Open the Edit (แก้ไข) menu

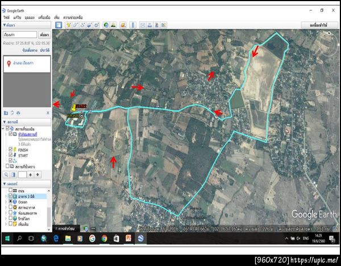[x=16, y=18]
